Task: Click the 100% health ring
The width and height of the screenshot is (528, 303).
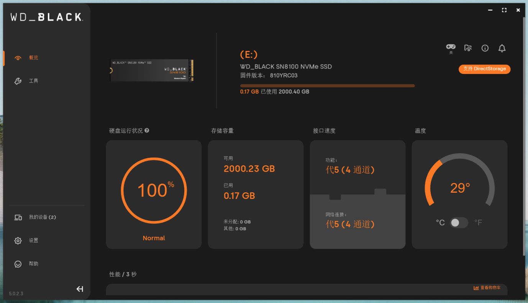Action: point(154,190)
